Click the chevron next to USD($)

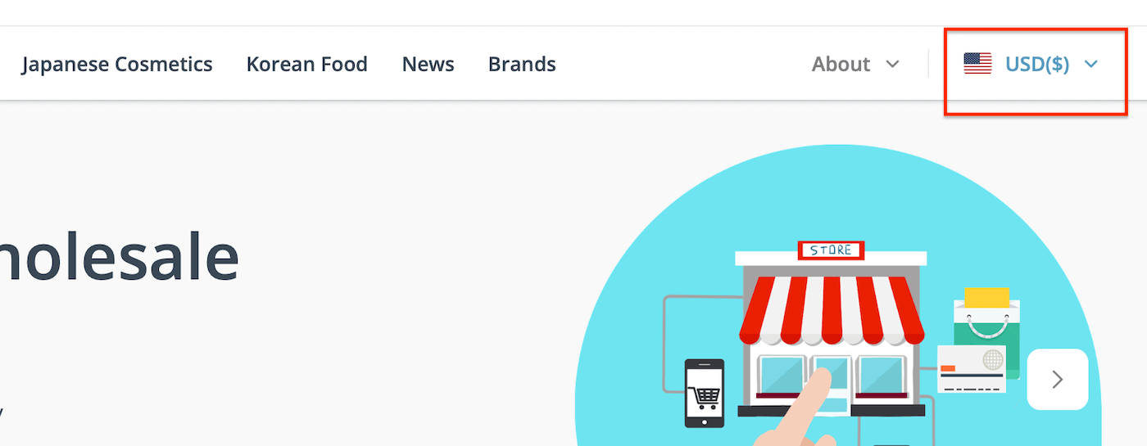click(x=1090, y=64)
